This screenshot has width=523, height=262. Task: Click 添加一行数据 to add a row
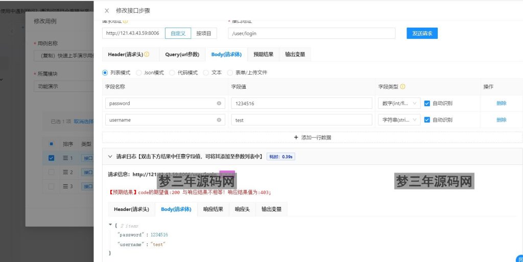pyautogui.click(x=312, y=137)
